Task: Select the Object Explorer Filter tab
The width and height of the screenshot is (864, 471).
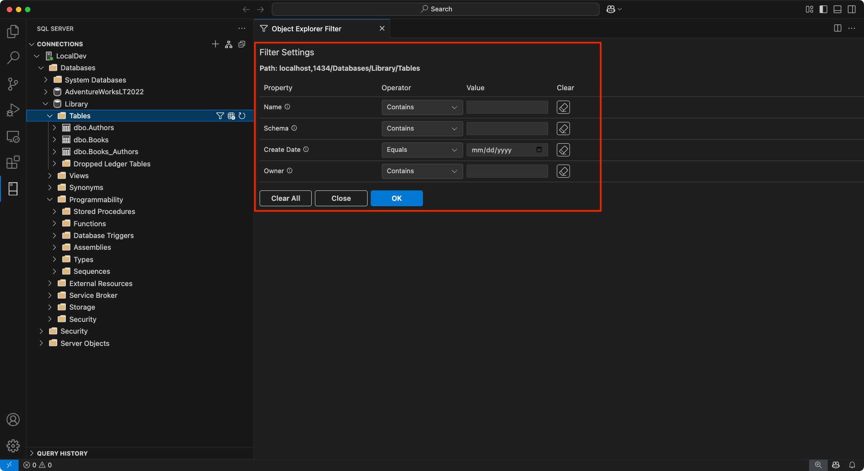Action: (306, 29)
